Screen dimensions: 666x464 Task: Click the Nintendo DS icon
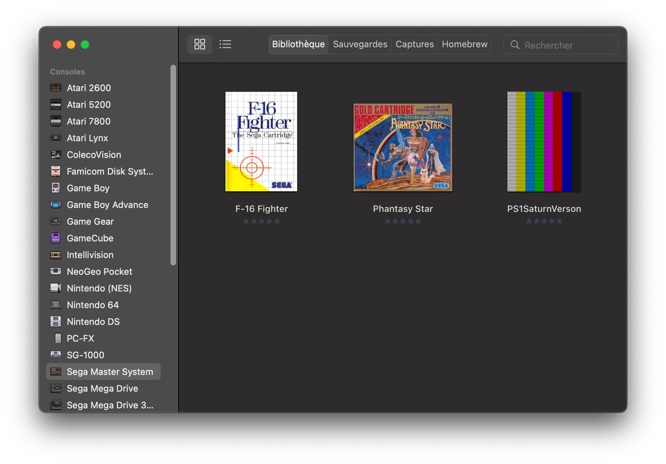click(56, 321)
